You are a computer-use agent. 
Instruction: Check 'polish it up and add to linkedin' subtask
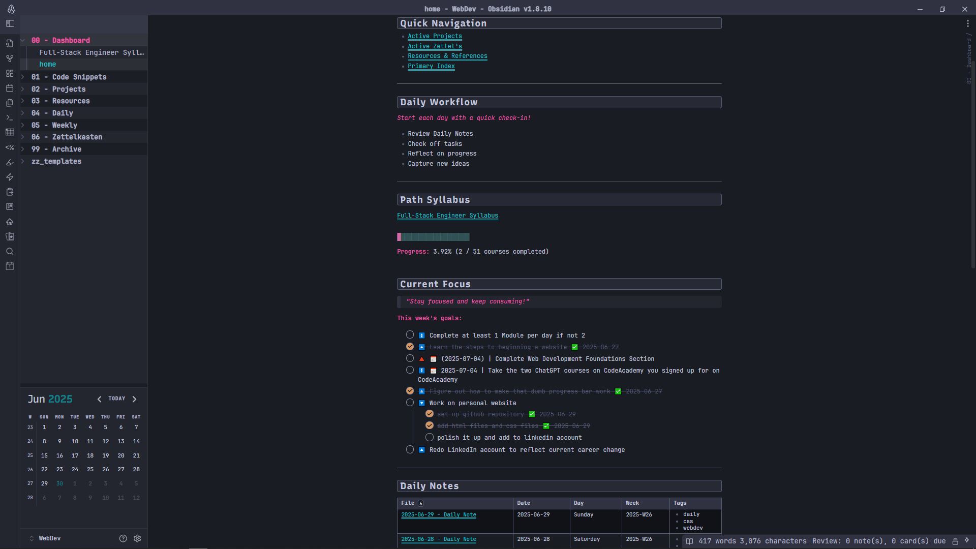click(430, 437)
